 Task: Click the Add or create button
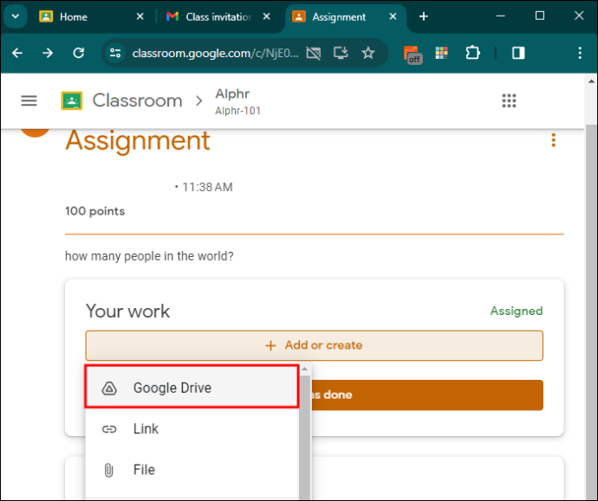tap(314, 345)
